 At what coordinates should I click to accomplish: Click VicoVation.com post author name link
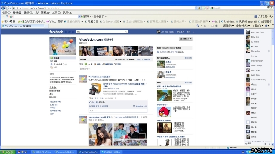(99, 77)
